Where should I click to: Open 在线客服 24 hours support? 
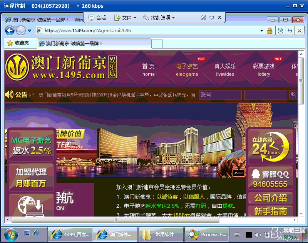[x=271, y=147]
